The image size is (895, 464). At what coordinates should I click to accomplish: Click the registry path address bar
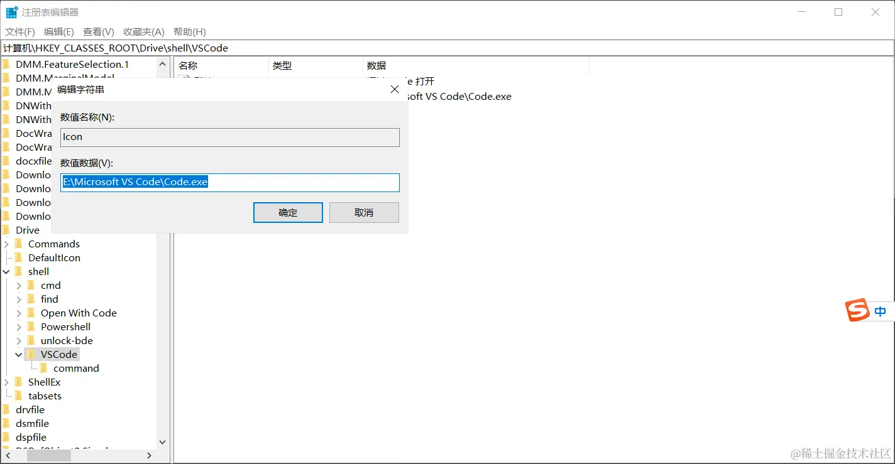(x=447, y=48)
